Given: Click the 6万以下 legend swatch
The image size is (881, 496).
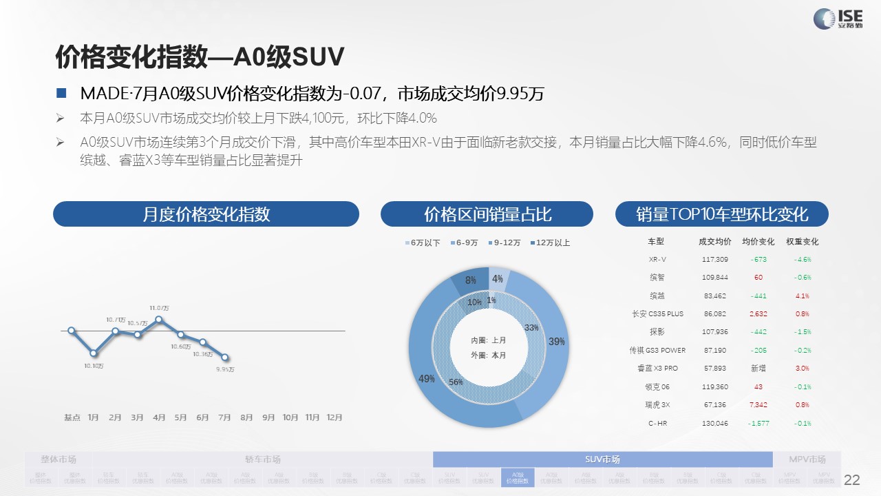Looking at the screenshot, I should [x=407, y=243].
